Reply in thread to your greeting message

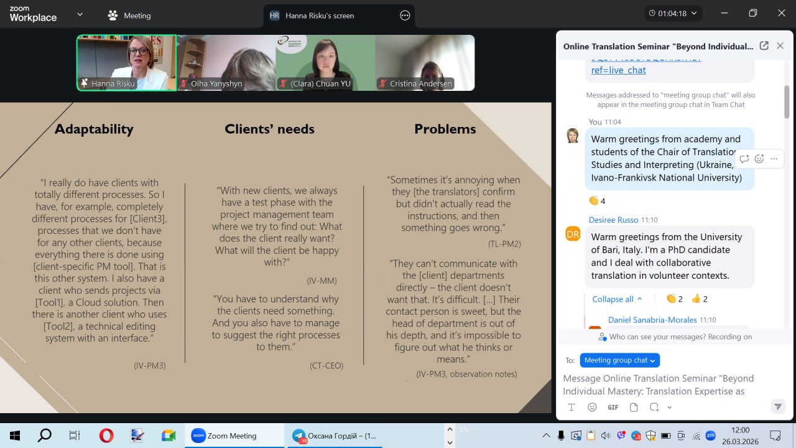(x=744, y=159)
